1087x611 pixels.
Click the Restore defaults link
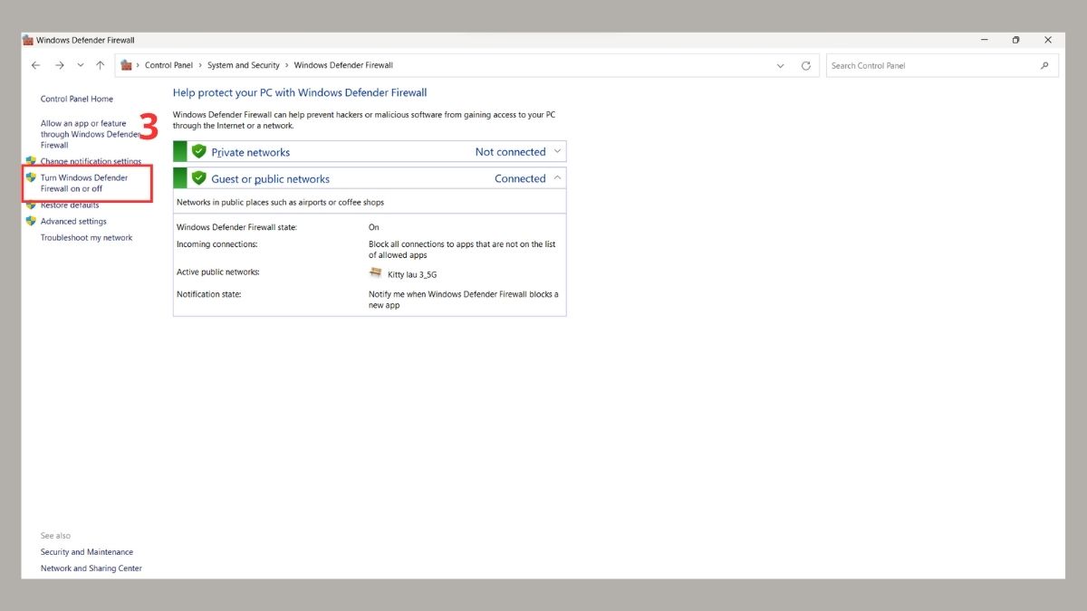70,205
